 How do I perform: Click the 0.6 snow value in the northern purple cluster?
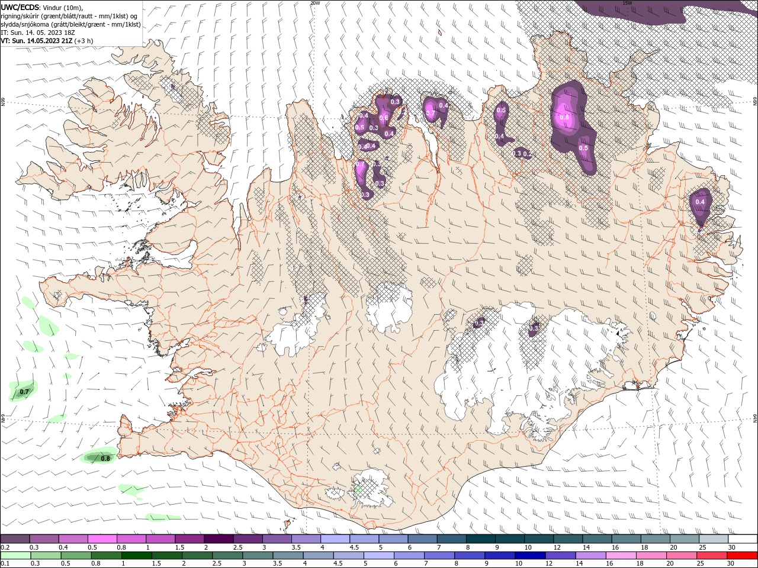coord(384,118)
